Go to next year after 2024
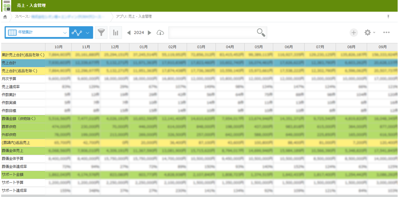398x197 pixels. (x=150, y=33)
